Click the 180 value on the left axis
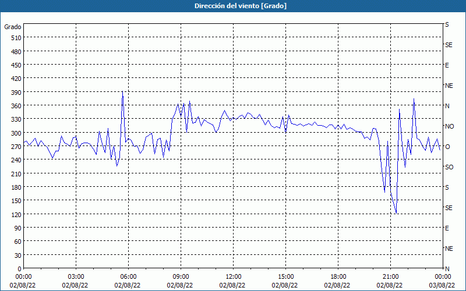 [16, 187]
